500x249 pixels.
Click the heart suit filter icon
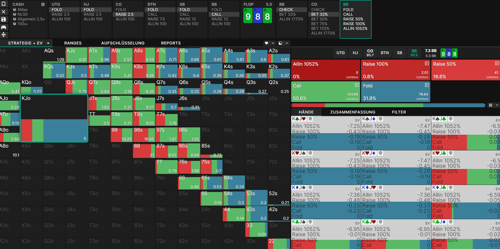tap(267, 43)
